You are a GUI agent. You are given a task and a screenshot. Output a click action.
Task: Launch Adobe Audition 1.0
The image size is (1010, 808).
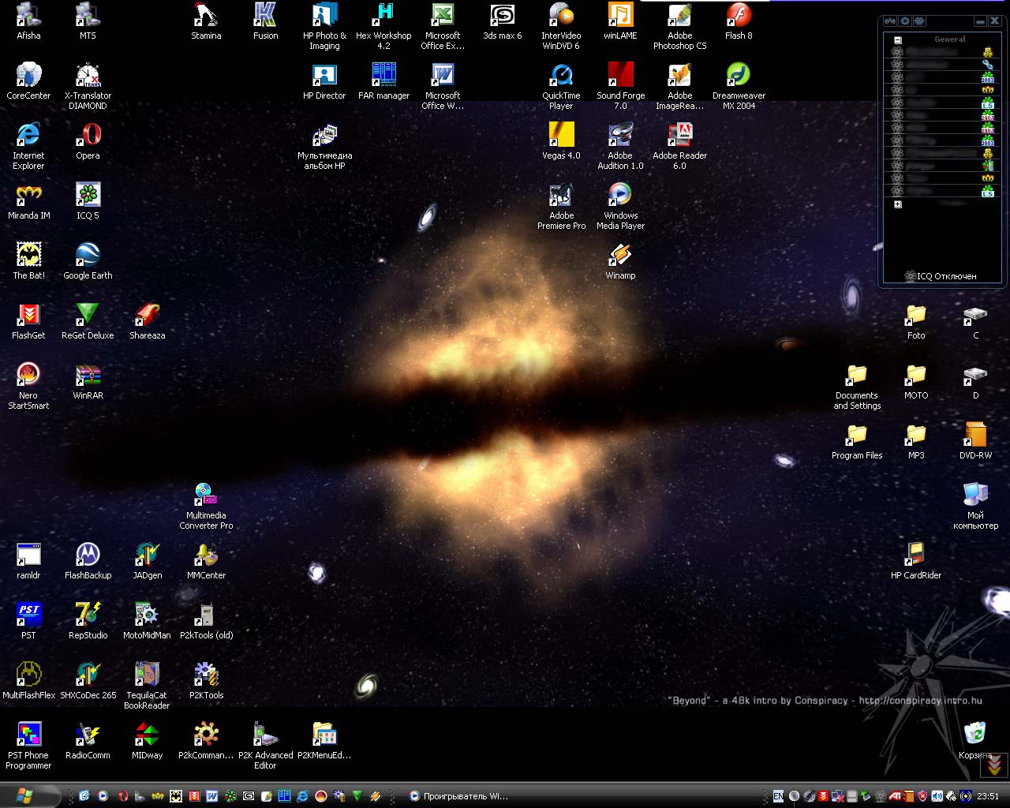click(620, 146)
